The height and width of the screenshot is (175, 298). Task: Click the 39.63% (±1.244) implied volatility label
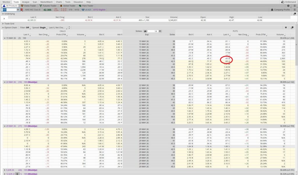(x=287, y=38)
